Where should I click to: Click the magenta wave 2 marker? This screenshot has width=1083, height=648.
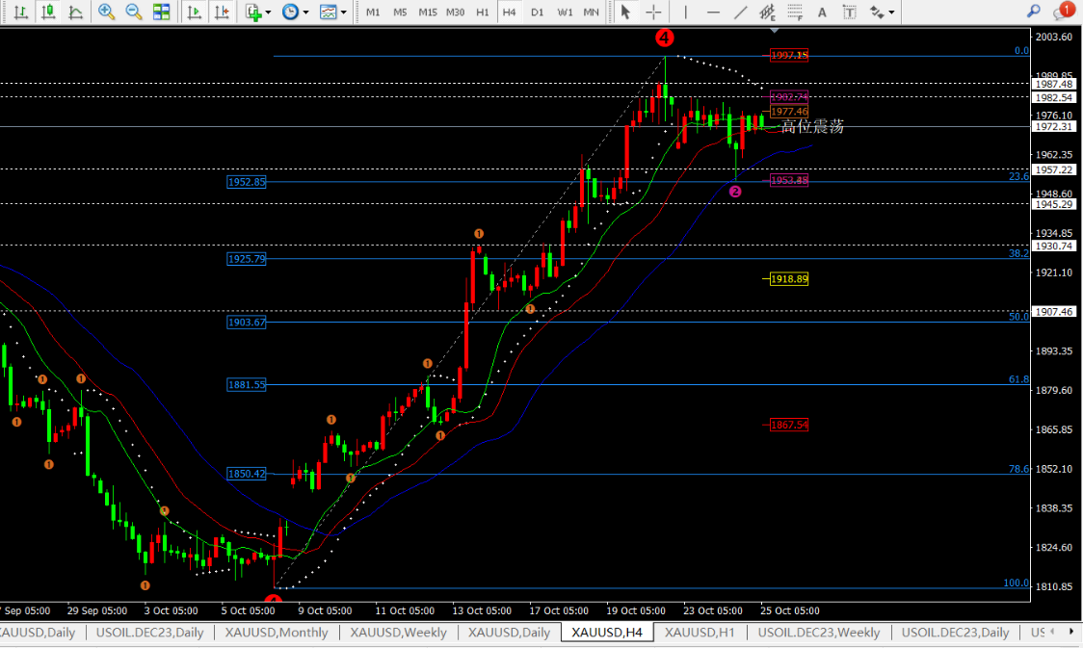(x=735, y=192)
